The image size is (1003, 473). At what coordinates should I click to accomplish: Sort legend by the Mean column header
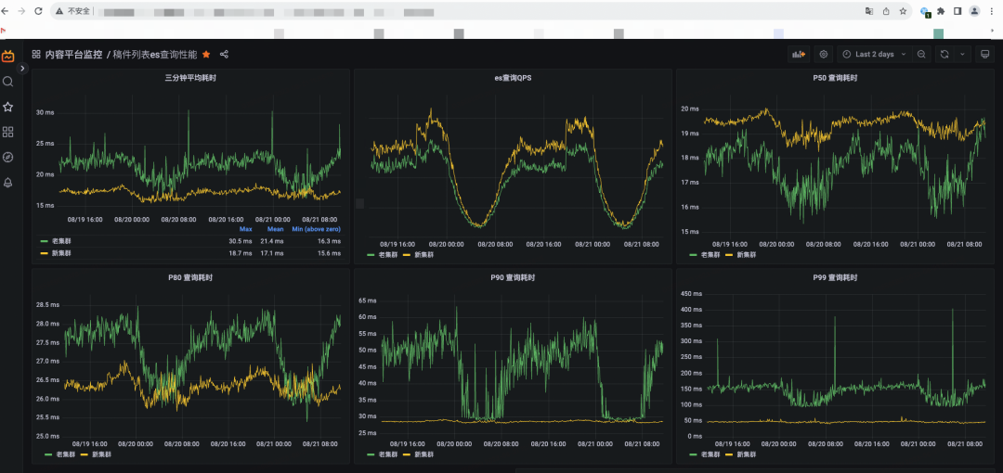(x=275, y=229)
